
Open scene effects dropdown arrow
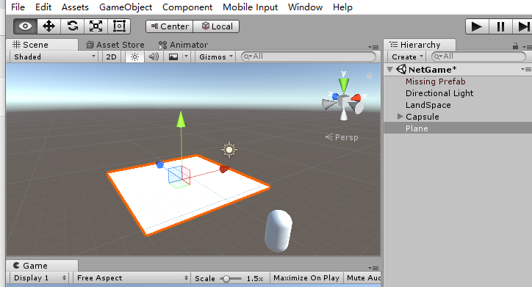click(x=186, y=57)
